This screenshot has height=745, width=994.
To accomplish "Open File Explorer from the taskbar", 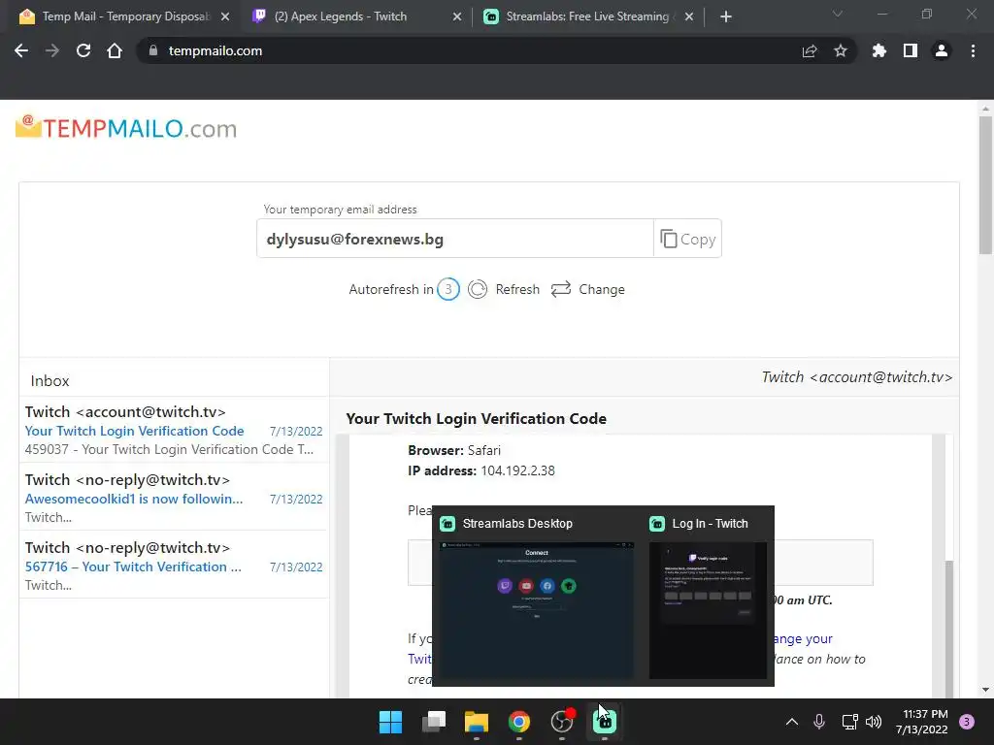I will pyautogui.click(x=476, y=722).
